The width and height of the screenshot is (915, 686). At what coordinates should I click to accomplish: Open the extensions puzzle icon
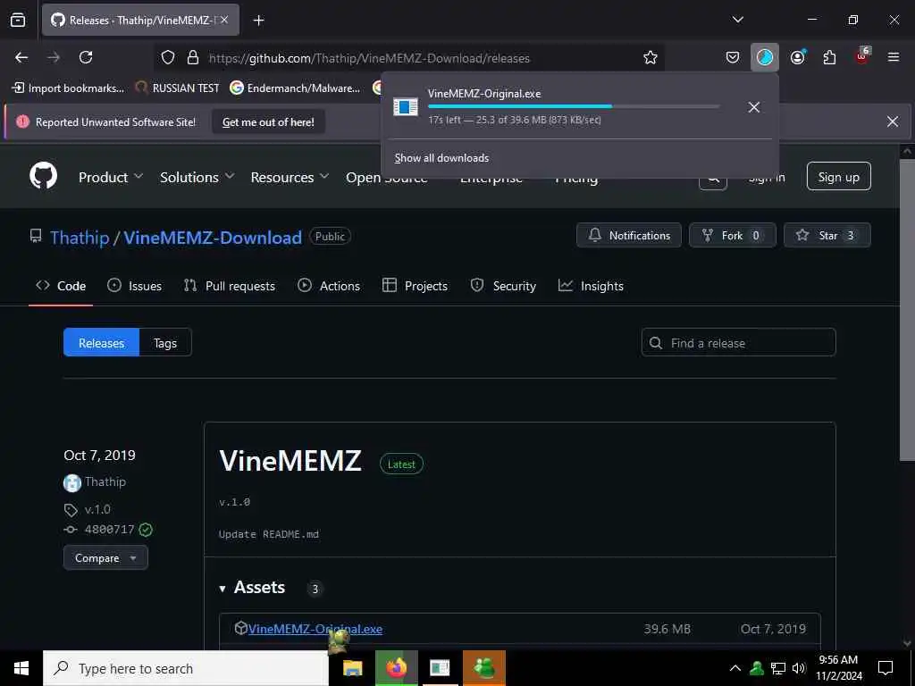(829, 57)
